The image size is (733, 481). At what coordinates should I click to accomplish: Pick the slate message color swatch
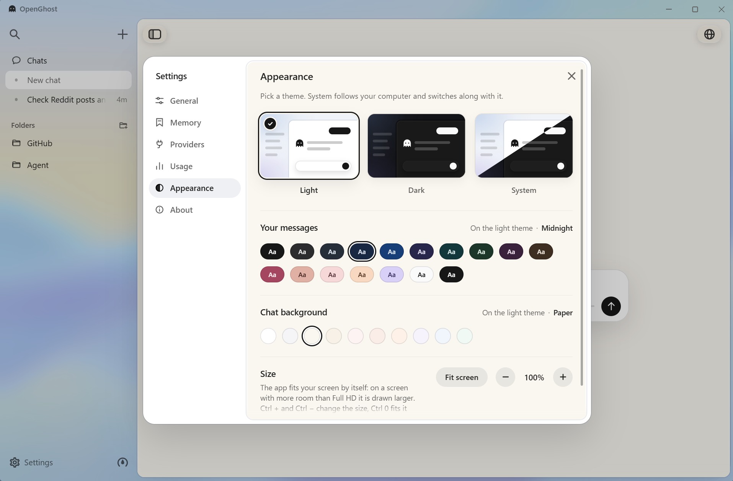(x=332, y=251)
